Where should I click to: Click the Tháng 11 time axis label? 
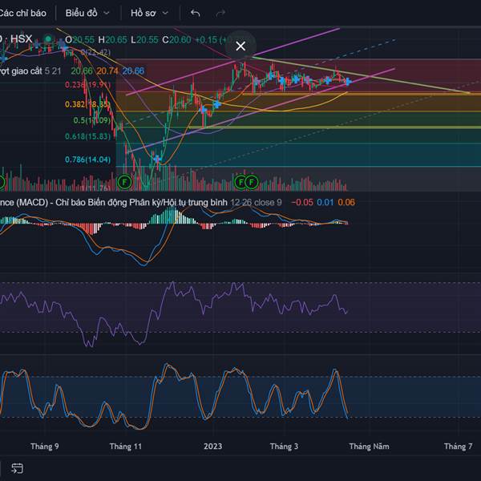pos(126,447)
